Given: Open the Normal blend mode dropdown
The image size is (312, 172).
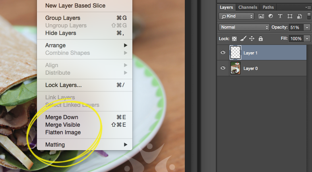Looking at the screenshot, I should [x=244, y=27].
